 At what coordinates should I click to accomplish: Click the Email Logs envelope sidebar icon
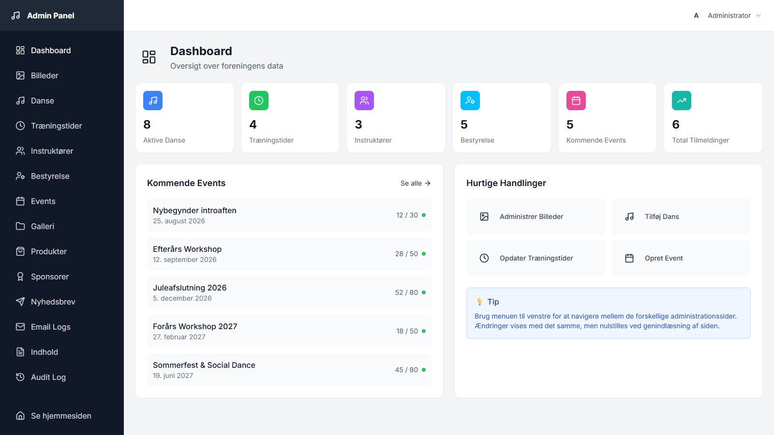coord(20,327)
